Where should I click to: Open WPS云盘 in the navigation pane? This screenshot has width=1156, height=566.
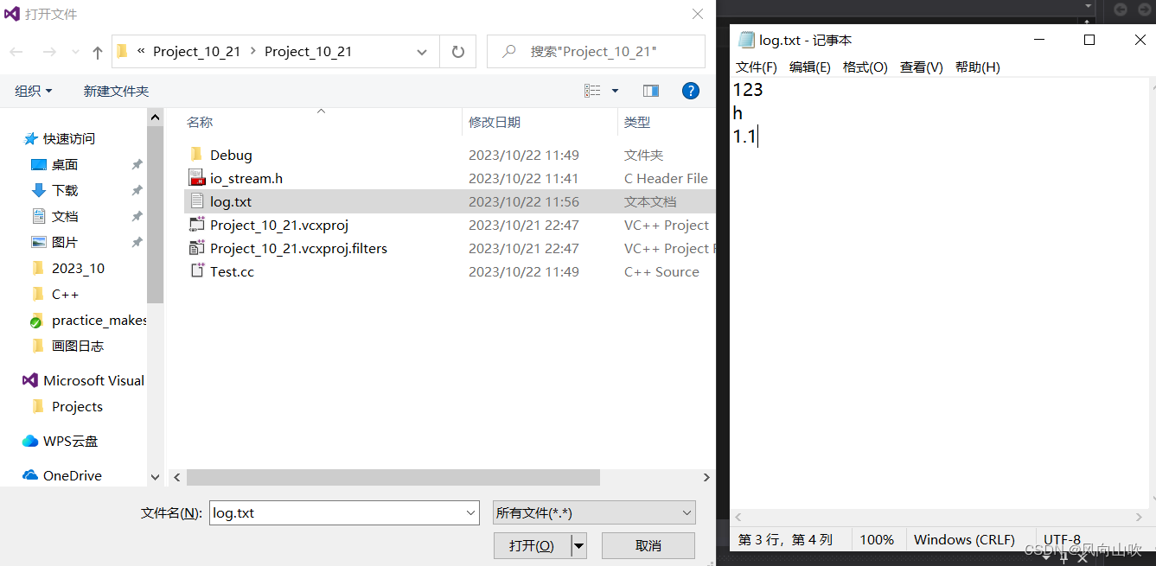[x=70, y=441]
